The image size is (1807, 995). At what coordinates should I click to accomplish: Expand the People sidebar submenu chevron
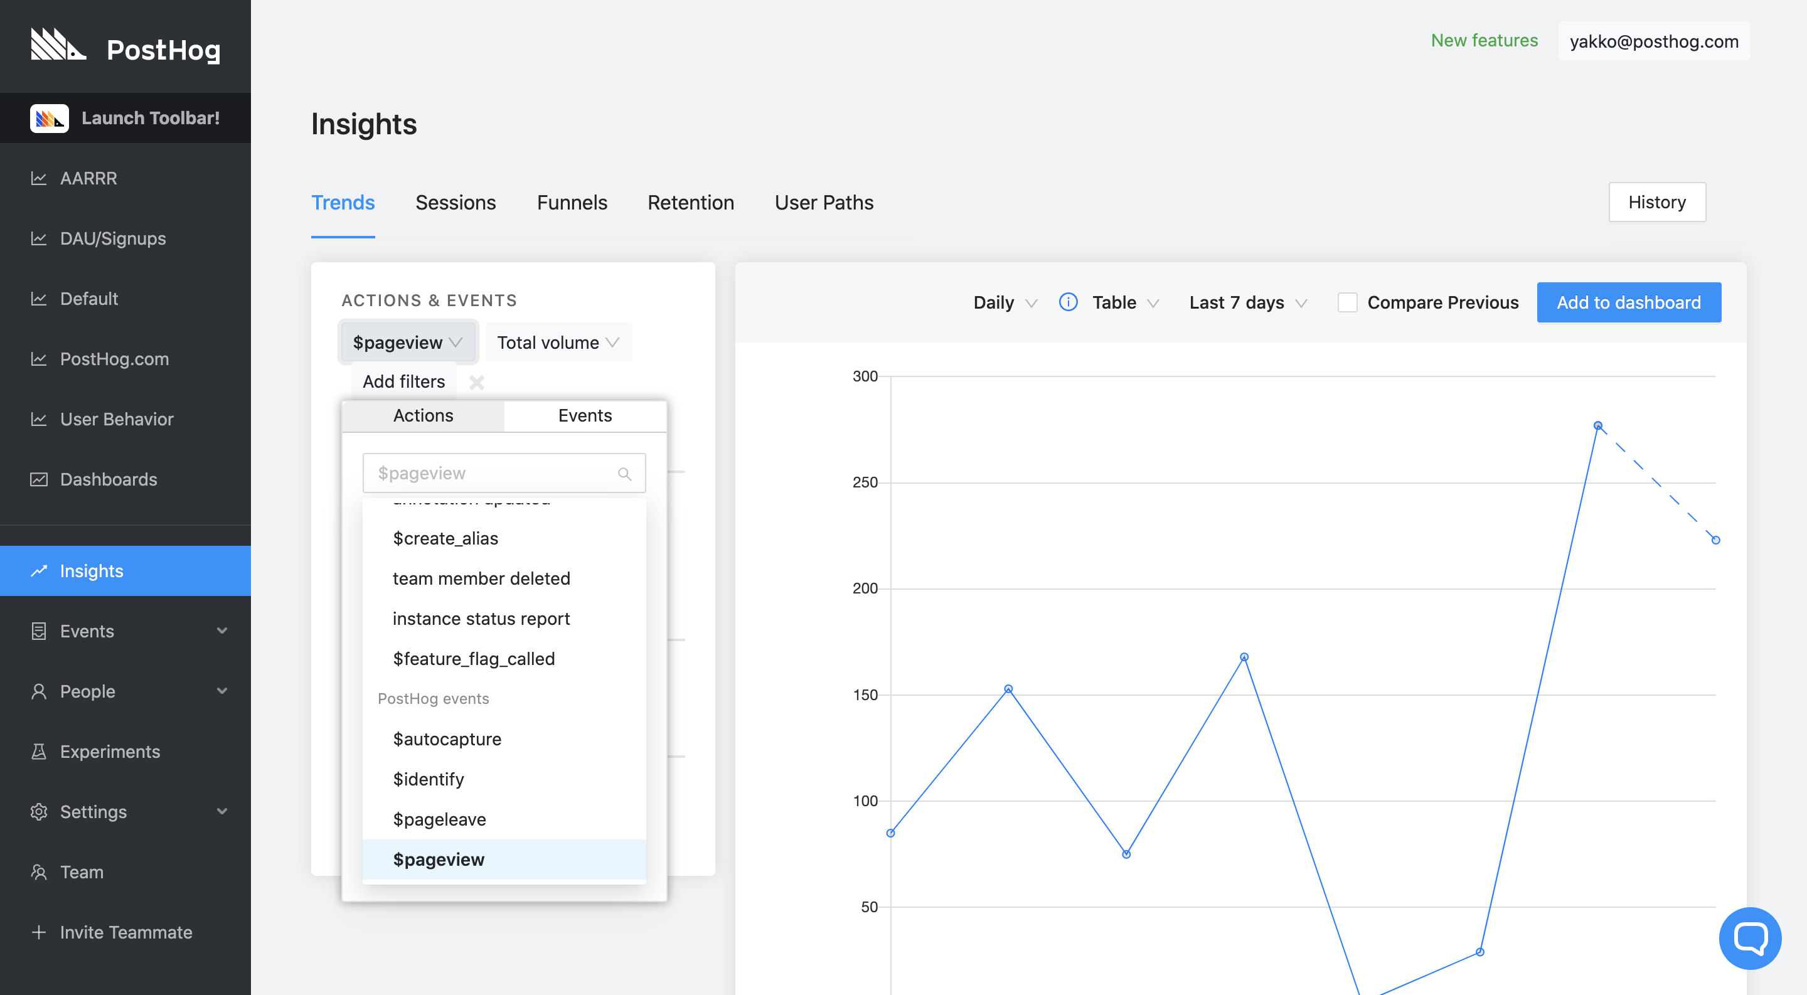click(x=221, y=691)
